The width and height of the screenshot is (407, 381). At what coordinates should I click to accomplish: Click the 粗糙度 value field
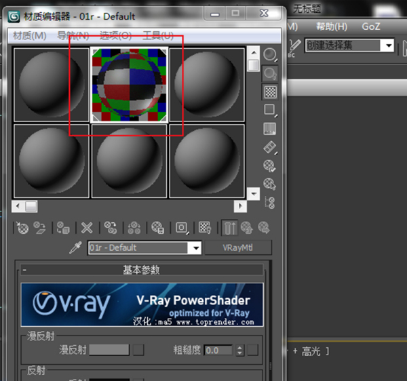point(218,350)
